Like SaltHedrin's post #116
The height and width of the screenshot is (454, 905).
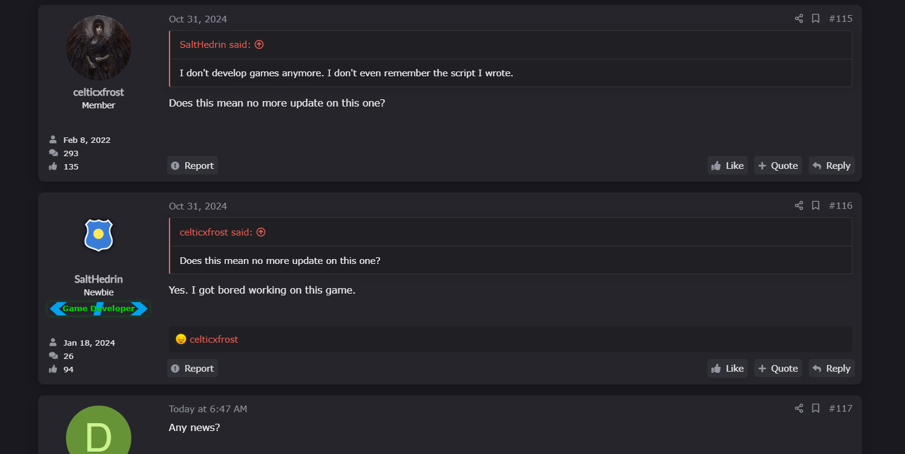pos(728,369)
